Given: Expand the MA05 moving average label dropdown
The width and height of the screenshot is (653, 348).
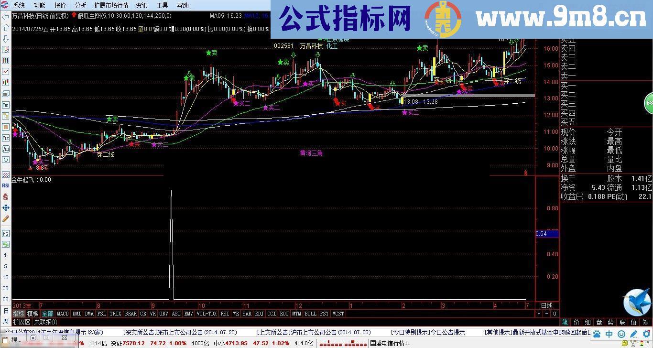Looking at the screenshot, I should 218,16.
